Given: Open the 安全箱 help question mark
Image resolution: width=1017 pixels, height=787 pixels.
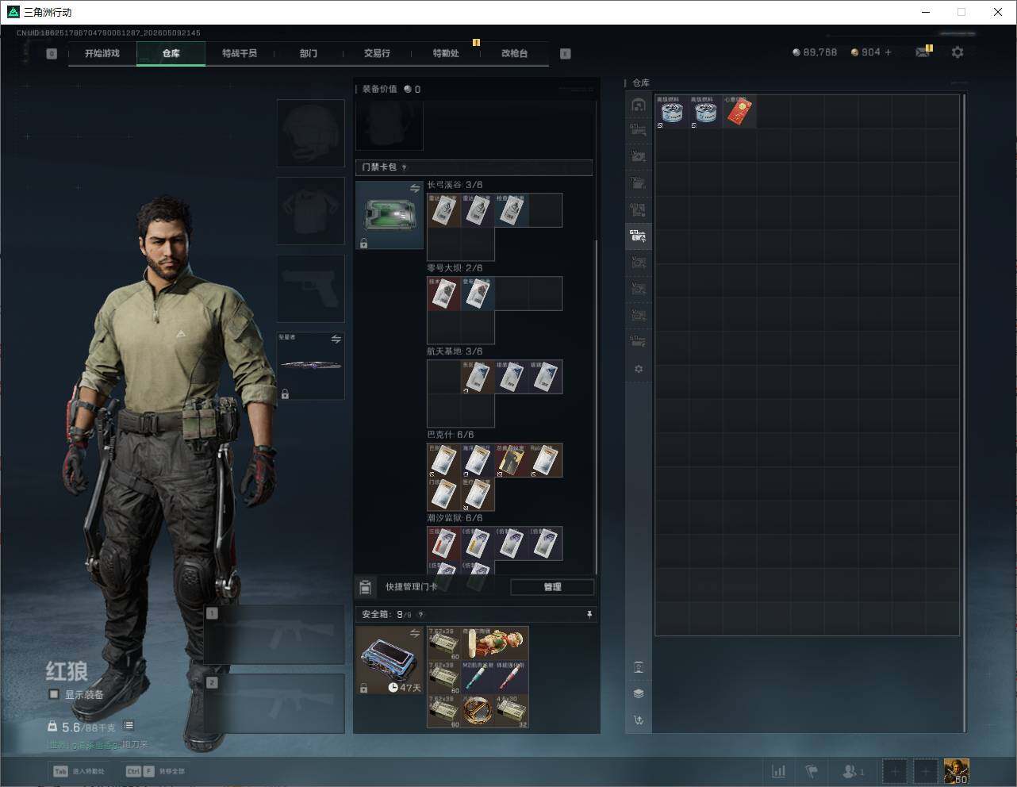Looking at the screenshot, I should (420, 614).
